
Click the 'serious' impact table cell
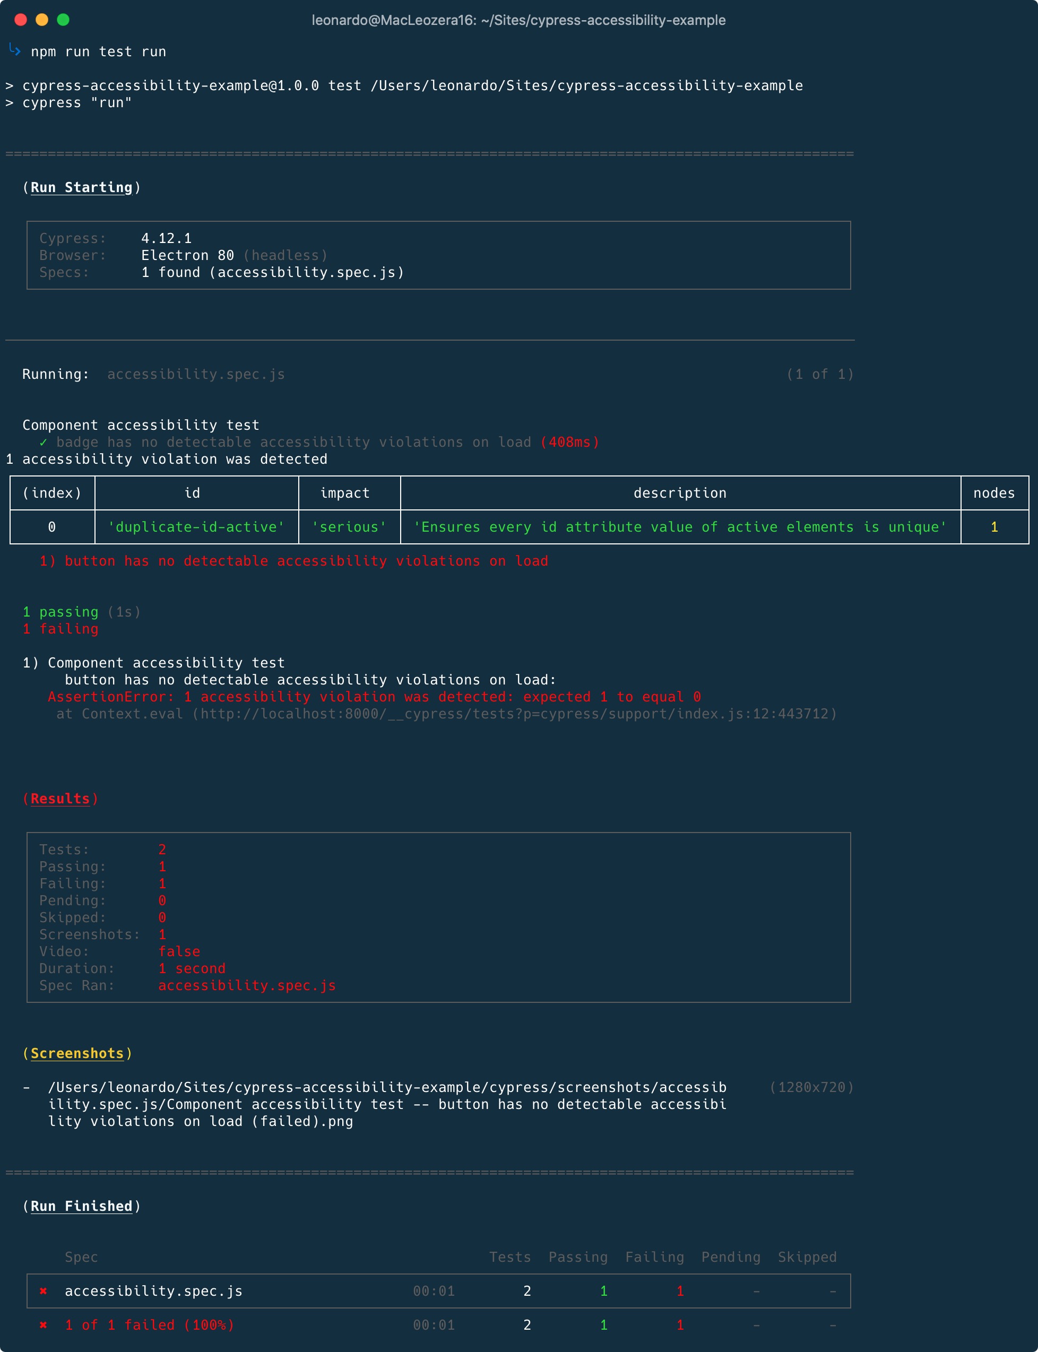[349, 527]
